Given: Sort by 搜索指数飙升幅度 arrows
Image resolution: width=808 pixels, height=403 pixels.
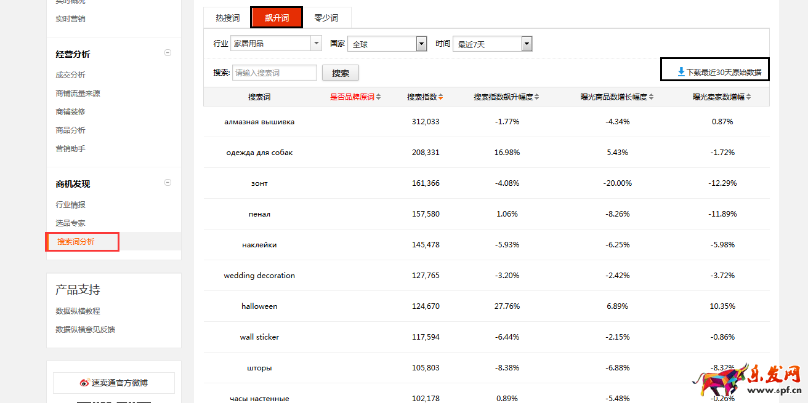Looking at the screenshot, I should [537, 97].
